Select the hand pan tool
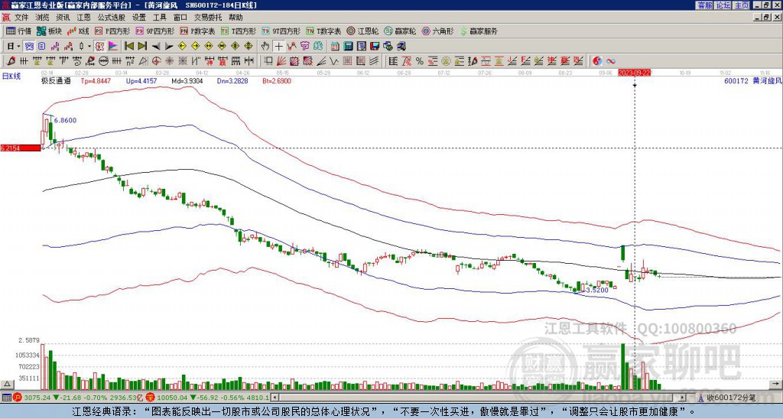783x419 pixels. [265, 46]
